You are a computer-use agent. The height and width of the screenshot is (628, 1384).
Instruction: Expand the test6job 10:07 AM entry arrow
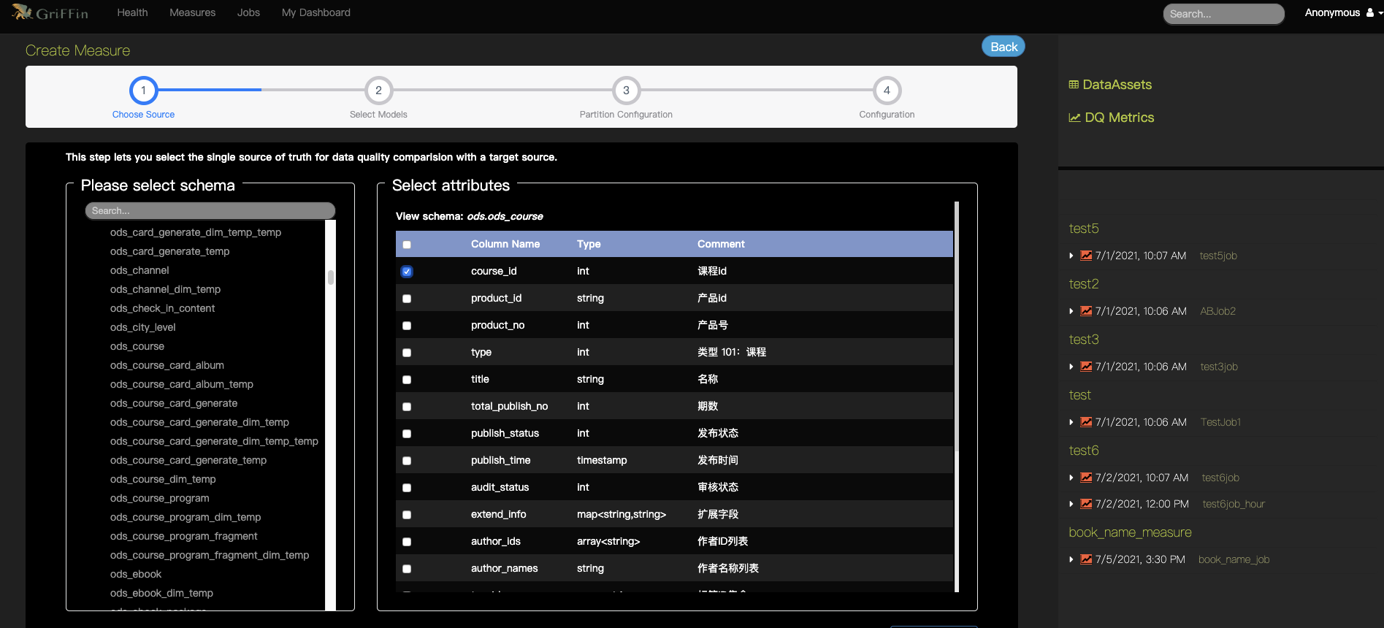point(1071,478)
